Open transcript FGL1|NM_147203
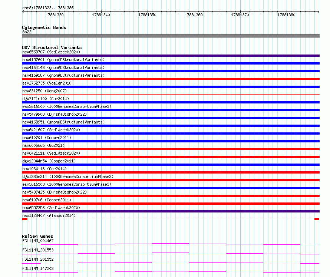The image size is (330, 277). [38, 268]
